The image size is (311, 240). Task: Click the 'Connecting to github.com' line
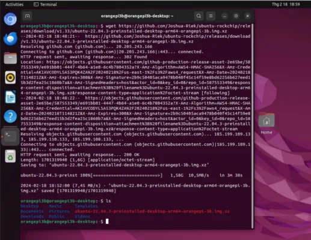point(112,52)
